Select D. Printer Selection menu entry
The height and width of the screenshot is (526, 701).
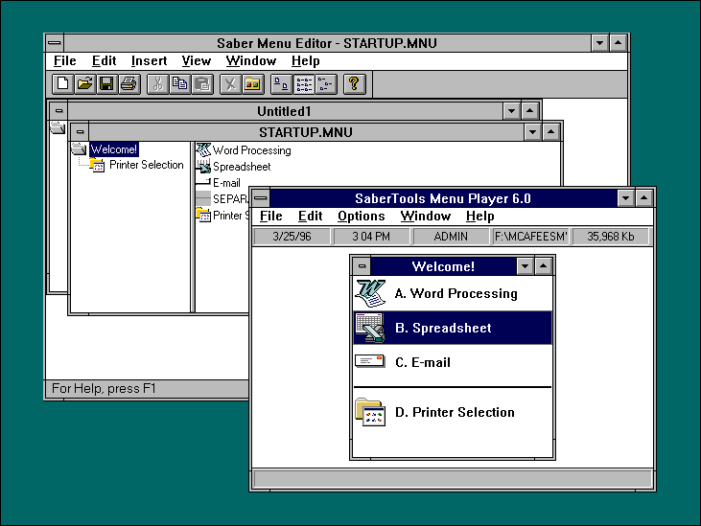pyautogui.click(x=453, y=412)
